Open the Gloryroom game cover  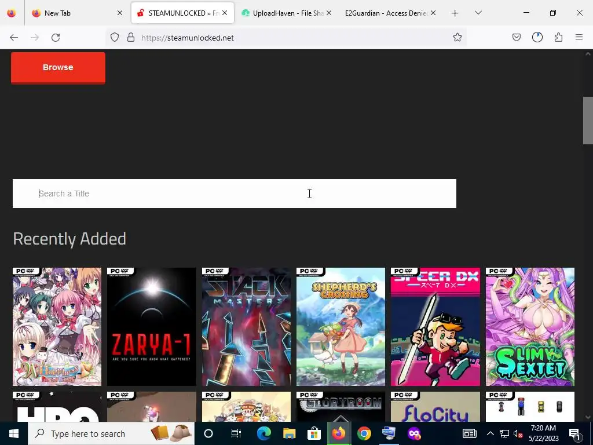341,407
